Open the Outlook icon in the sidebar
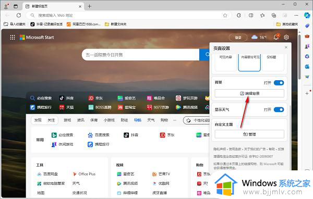 coord(307,67)
